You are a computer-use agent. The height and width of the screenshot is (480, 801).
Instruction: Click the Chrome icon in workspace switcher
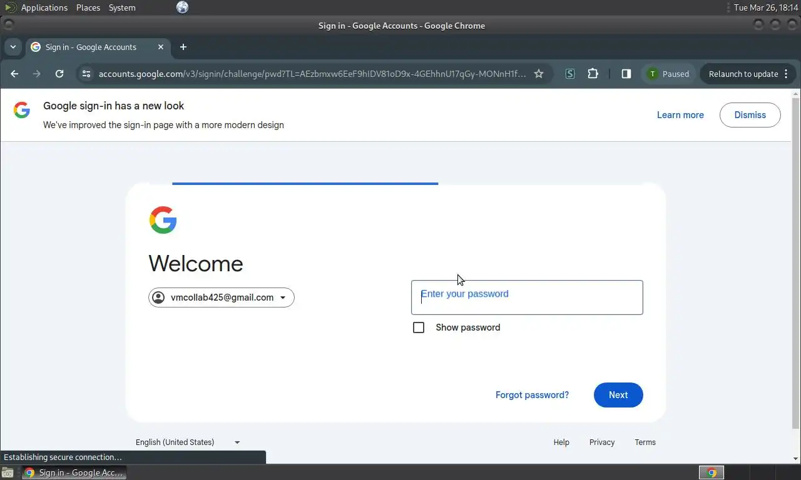click(x=712, y=472)
